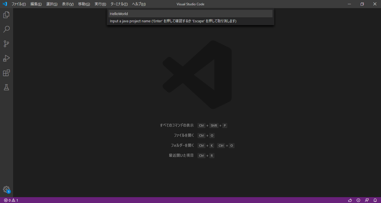Open the ターミナル(T) menu
Viewport: 381px width, 203px height.
[119, 4]
